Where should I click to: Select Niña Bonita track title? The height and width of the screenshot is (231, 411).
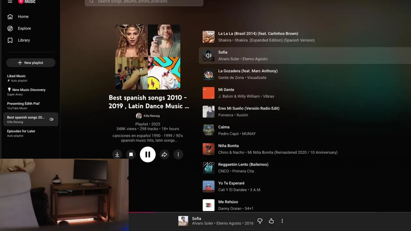pyautogui.click(x=228, y=146)
